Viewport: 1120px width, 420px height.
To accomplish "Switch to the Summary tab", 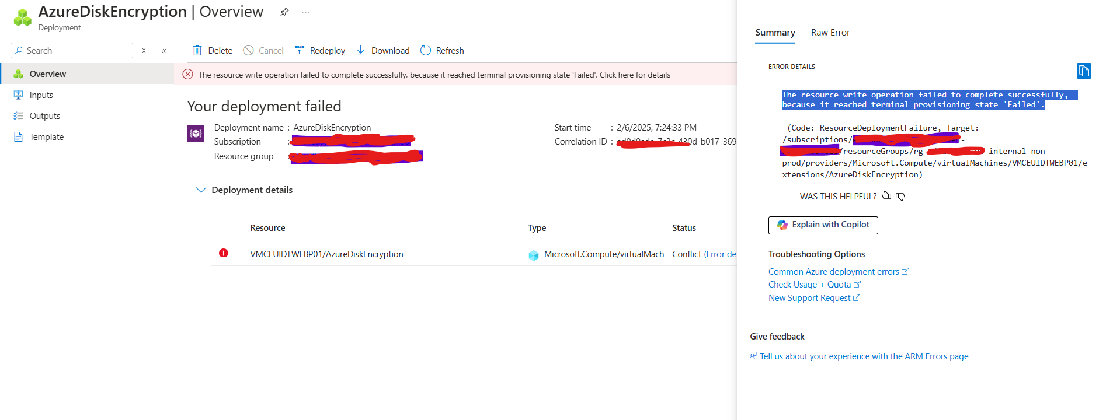I will pos(775,33).
